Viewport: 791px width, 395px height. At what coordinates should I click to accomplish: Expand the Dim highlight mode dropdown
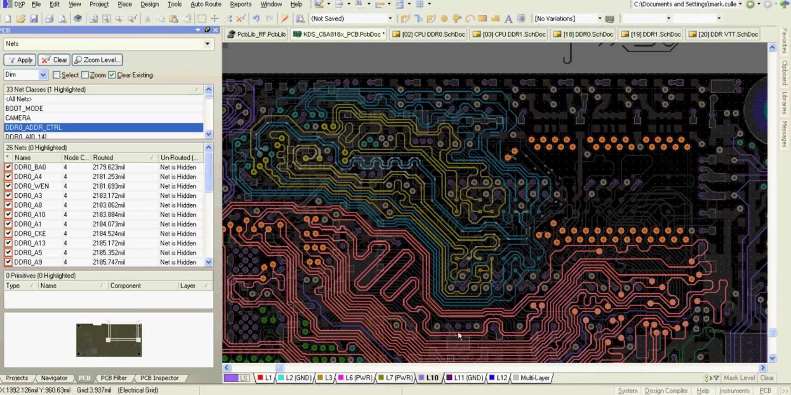(x=42, y=75)
